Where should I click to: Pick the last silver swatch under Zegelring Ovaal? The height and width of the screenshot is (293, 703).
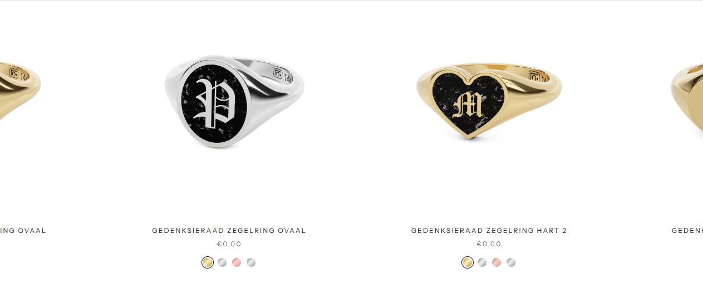(251, 262)
